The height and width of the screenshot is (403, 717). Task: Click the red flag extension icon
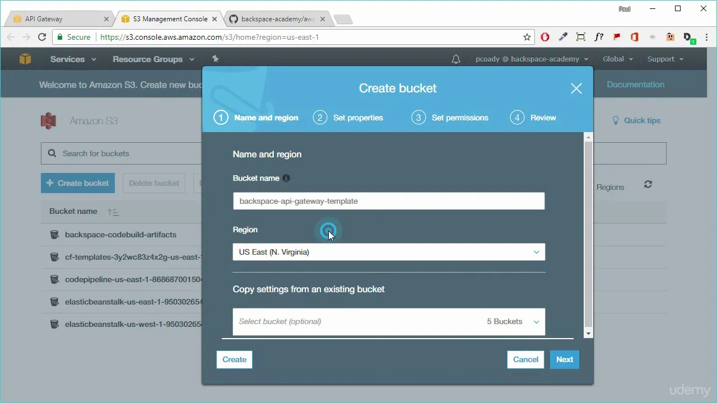pos(617,37)
